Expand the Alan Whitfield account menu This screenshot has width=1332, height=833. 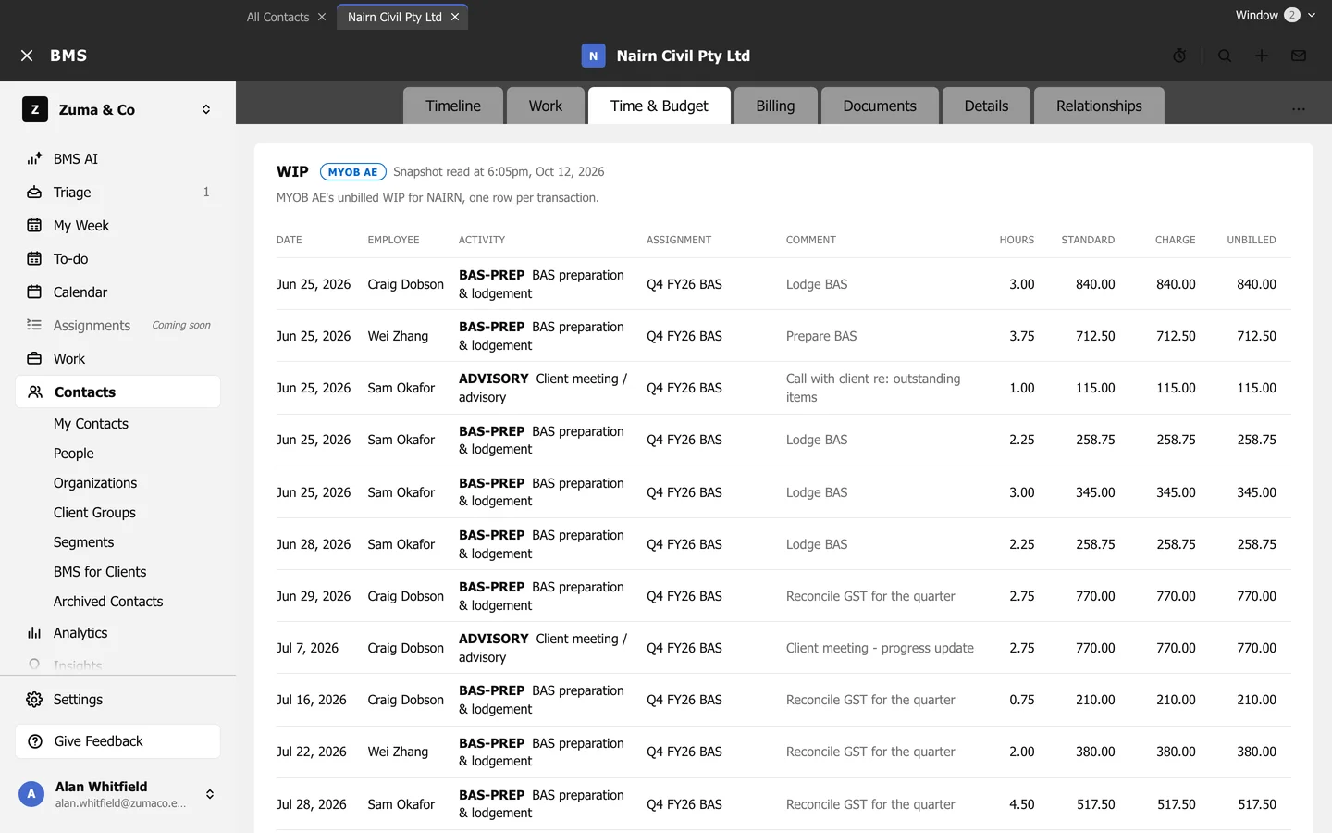(210, 794)
